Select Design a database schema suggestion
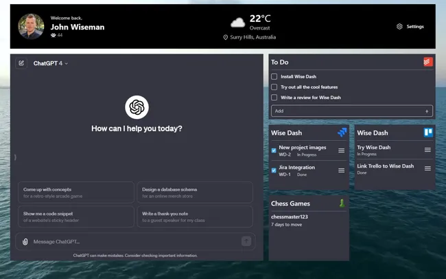The width and height of the screenshot is (446, 279). tap(195, 192)
